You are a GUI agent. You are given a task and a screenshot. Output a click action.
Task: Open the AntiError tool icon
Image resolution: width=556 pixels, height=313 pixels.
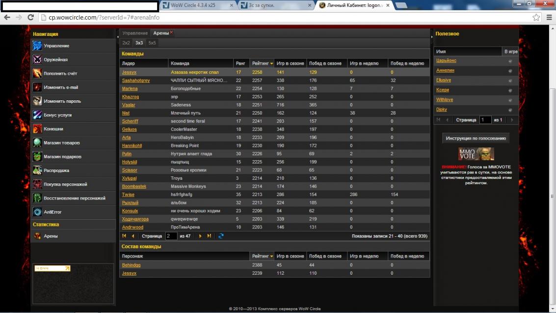click(37, 212)
